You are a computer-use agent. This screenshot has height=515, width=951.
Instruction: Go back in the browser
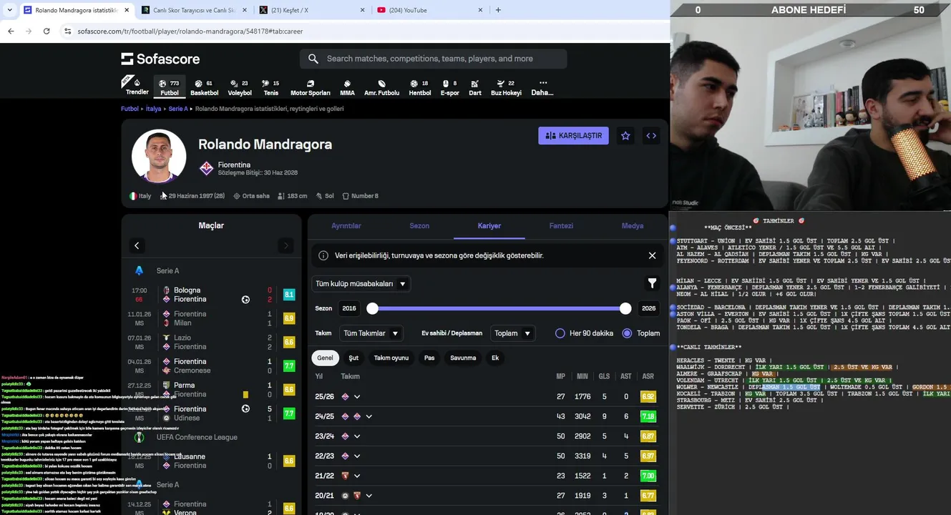point(11,31)
